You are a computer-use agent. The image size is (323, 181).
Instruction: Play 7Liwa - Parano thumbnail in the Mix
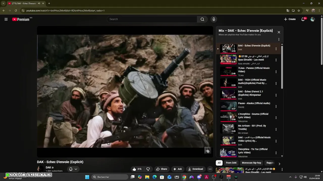pos(228,71)
